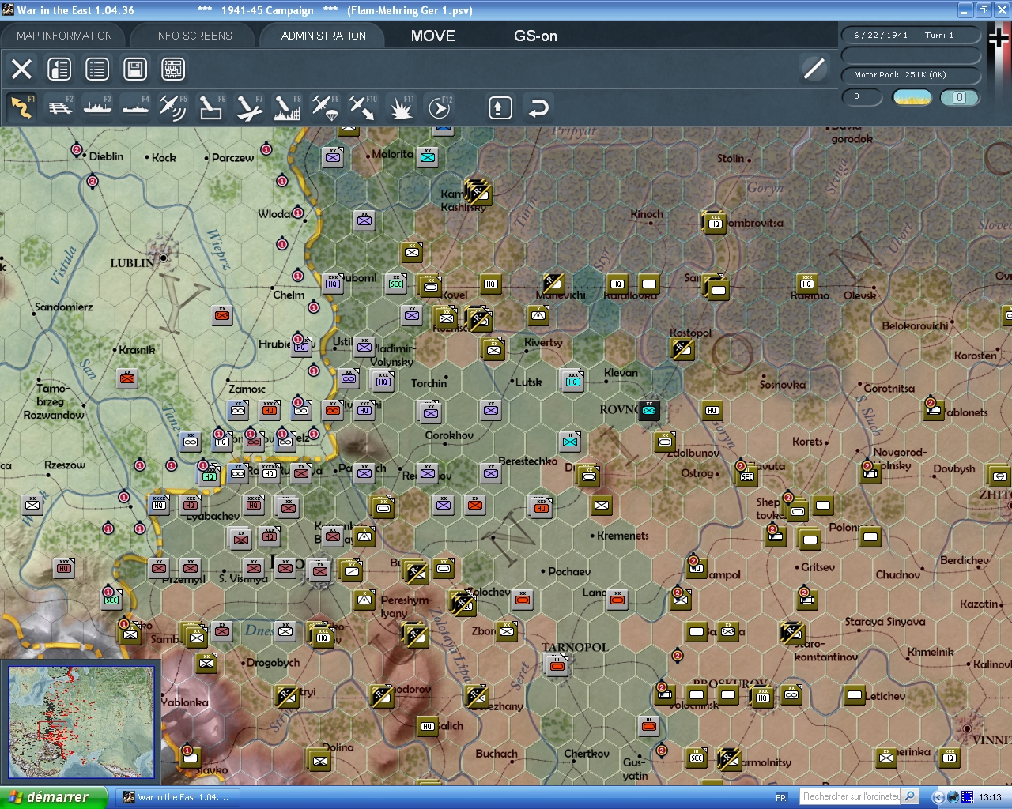The height and width of the screenshot is (809, 1012).
Task: Click the Stolin town label
Action: pos(731,158)
